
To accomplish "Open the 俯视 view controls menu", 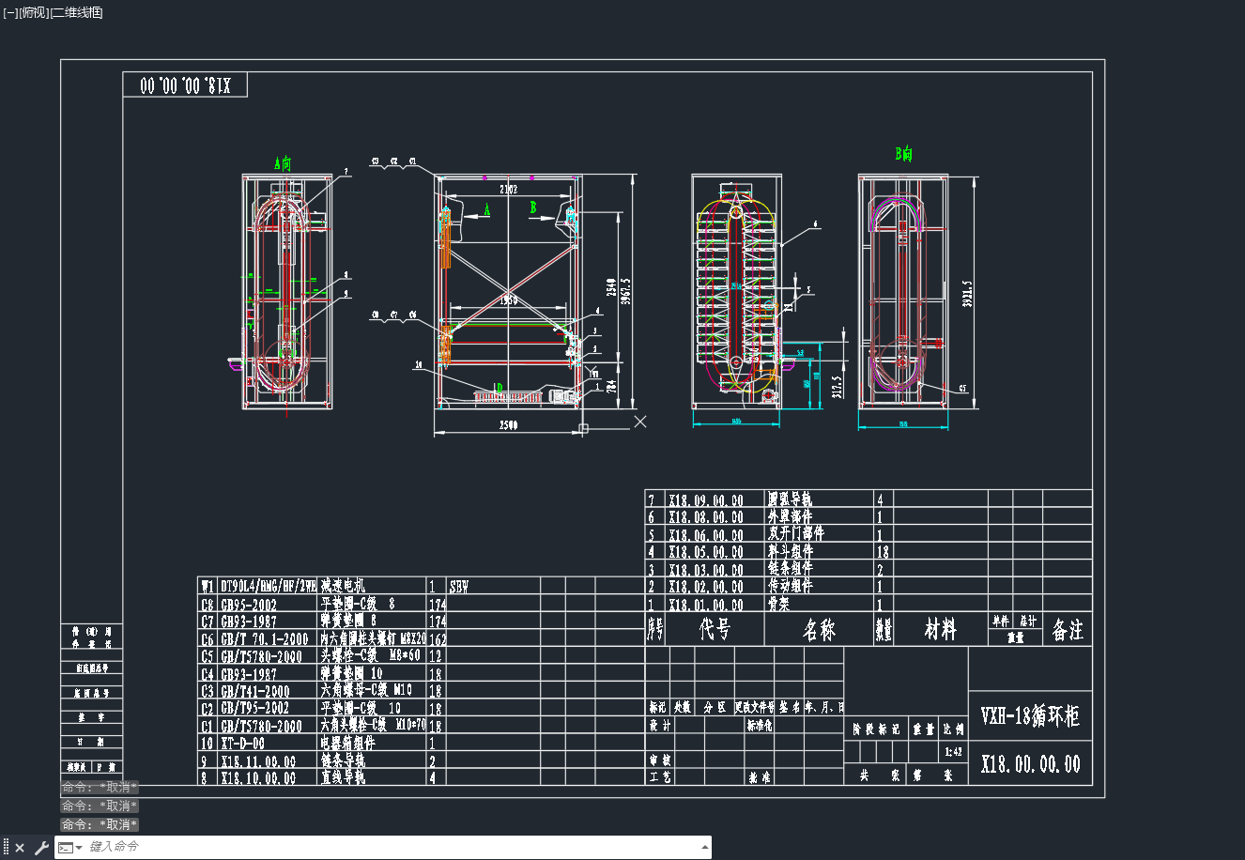I will [x=33, y=12].
